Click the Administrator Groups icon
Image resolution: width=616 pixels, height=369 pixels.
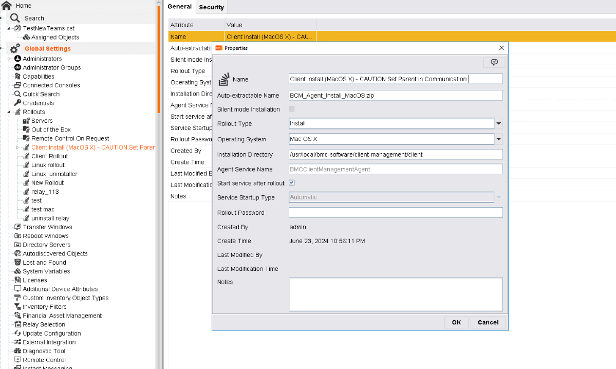17,67
